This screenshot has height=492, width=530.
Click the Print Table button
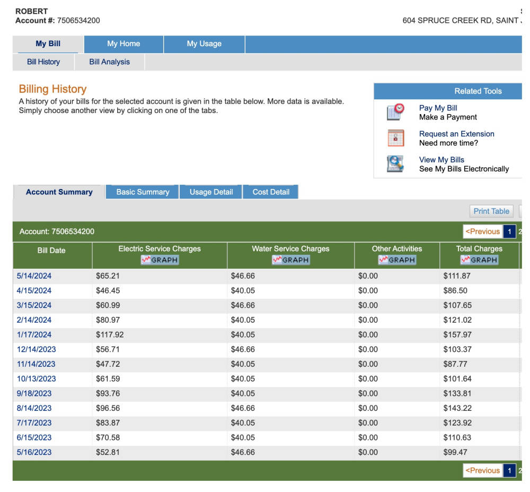coord(491,211)
